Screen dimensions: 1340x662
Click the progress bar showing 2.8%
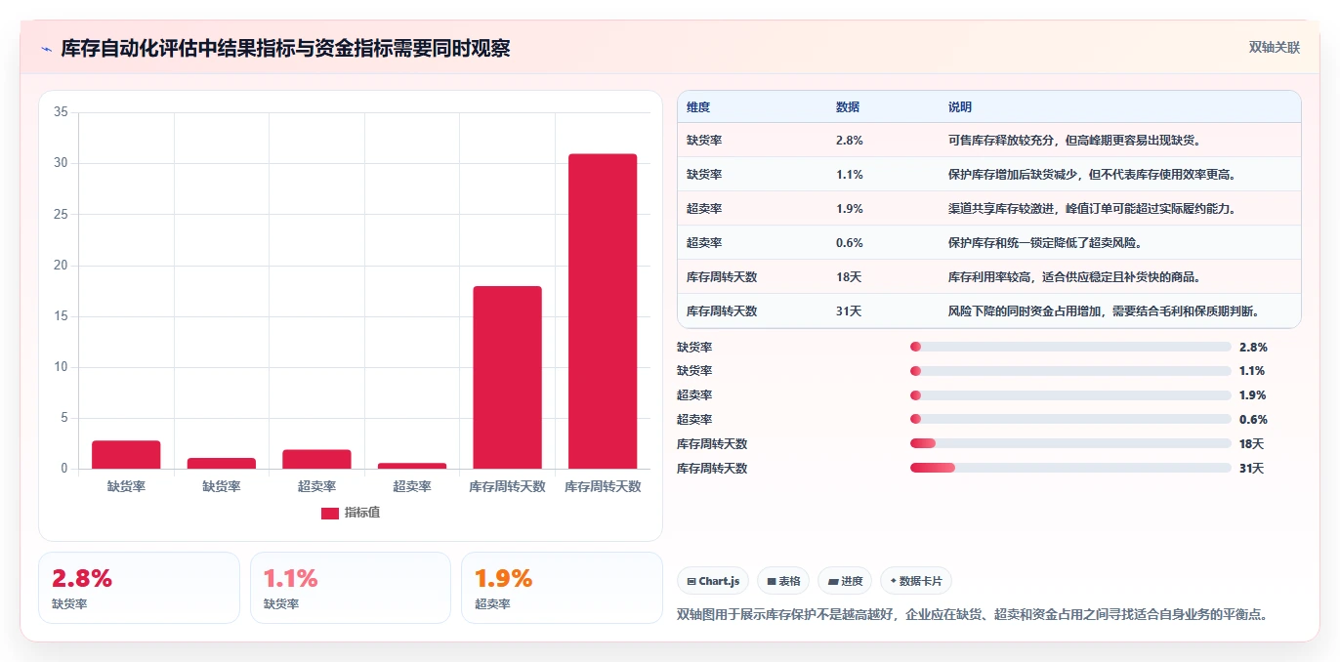click(x=1070, y=347)
